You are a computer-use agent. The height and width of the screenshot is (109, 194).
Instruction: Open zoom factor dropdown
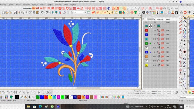pyautogui.click(x=83, y=12)
